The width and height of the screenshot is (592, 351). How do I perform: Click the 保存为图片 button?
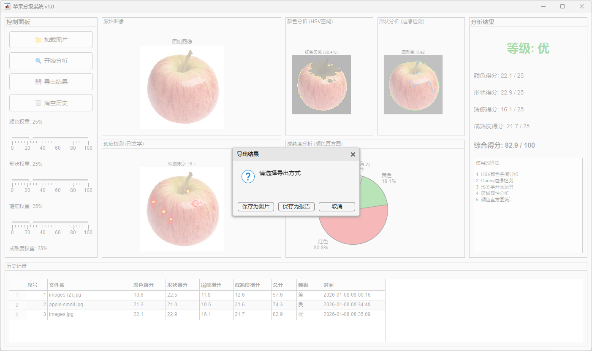click(x=256, y=207)
